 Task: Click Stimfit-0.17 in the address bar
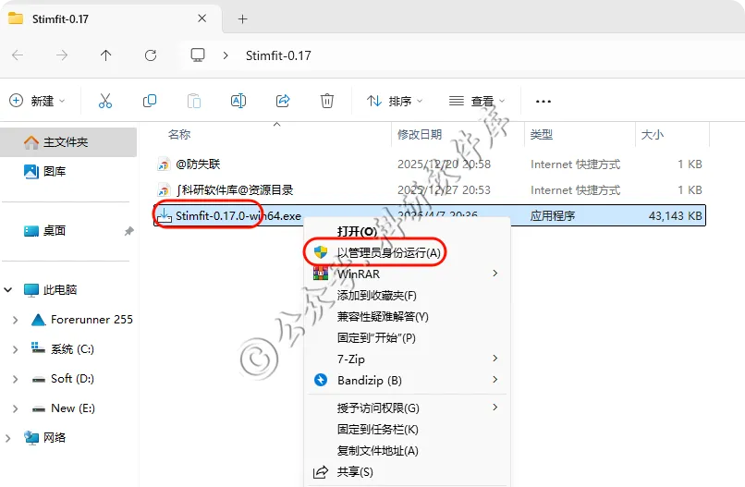tap(278, 55)
